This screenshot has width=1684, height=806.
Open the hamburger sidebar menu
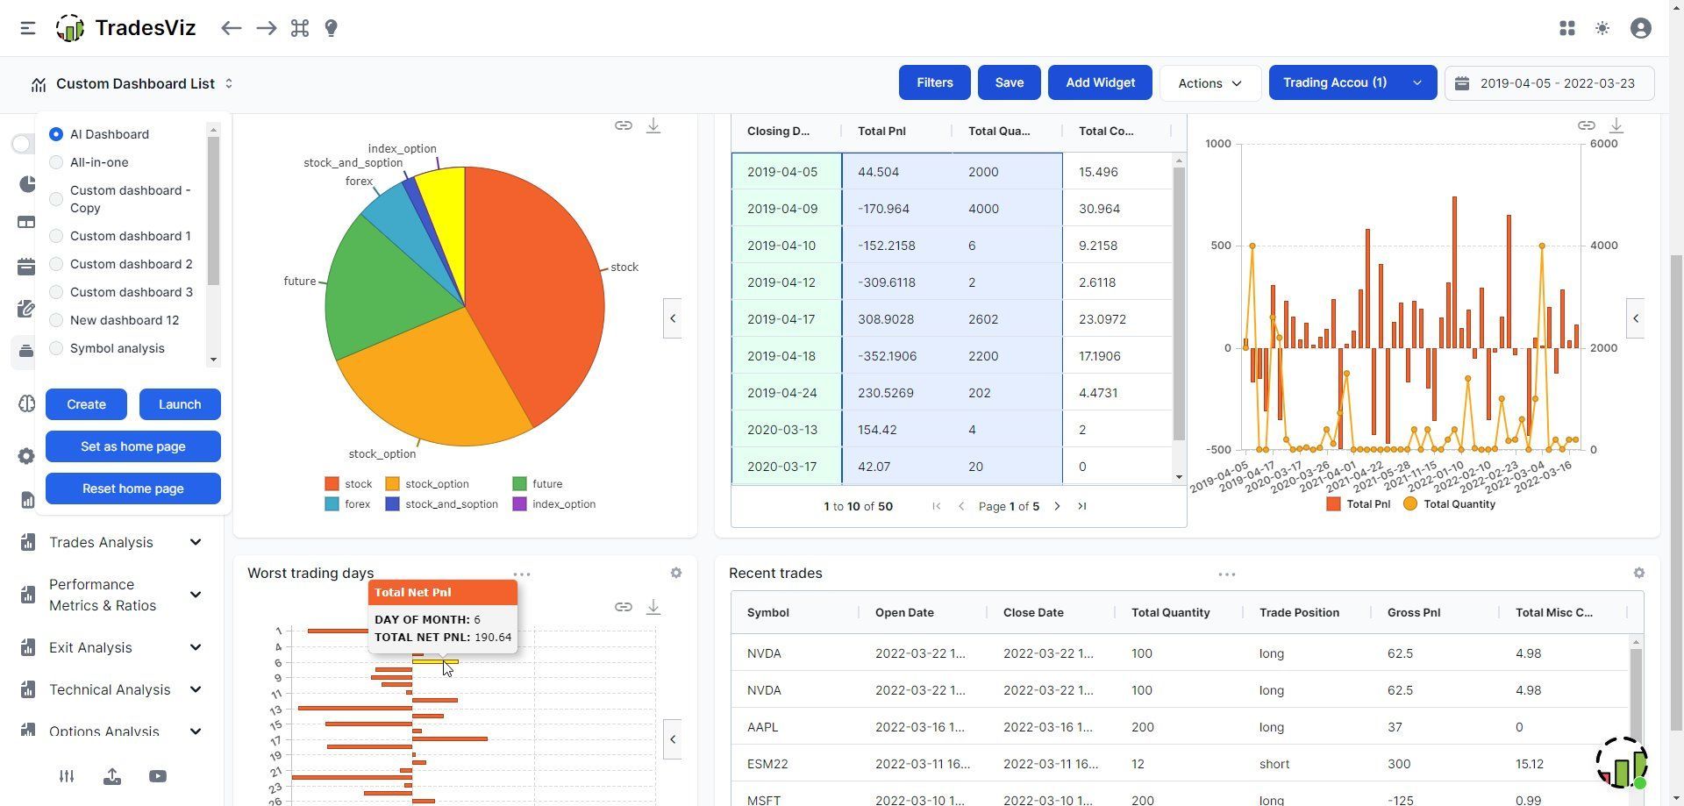28,28
